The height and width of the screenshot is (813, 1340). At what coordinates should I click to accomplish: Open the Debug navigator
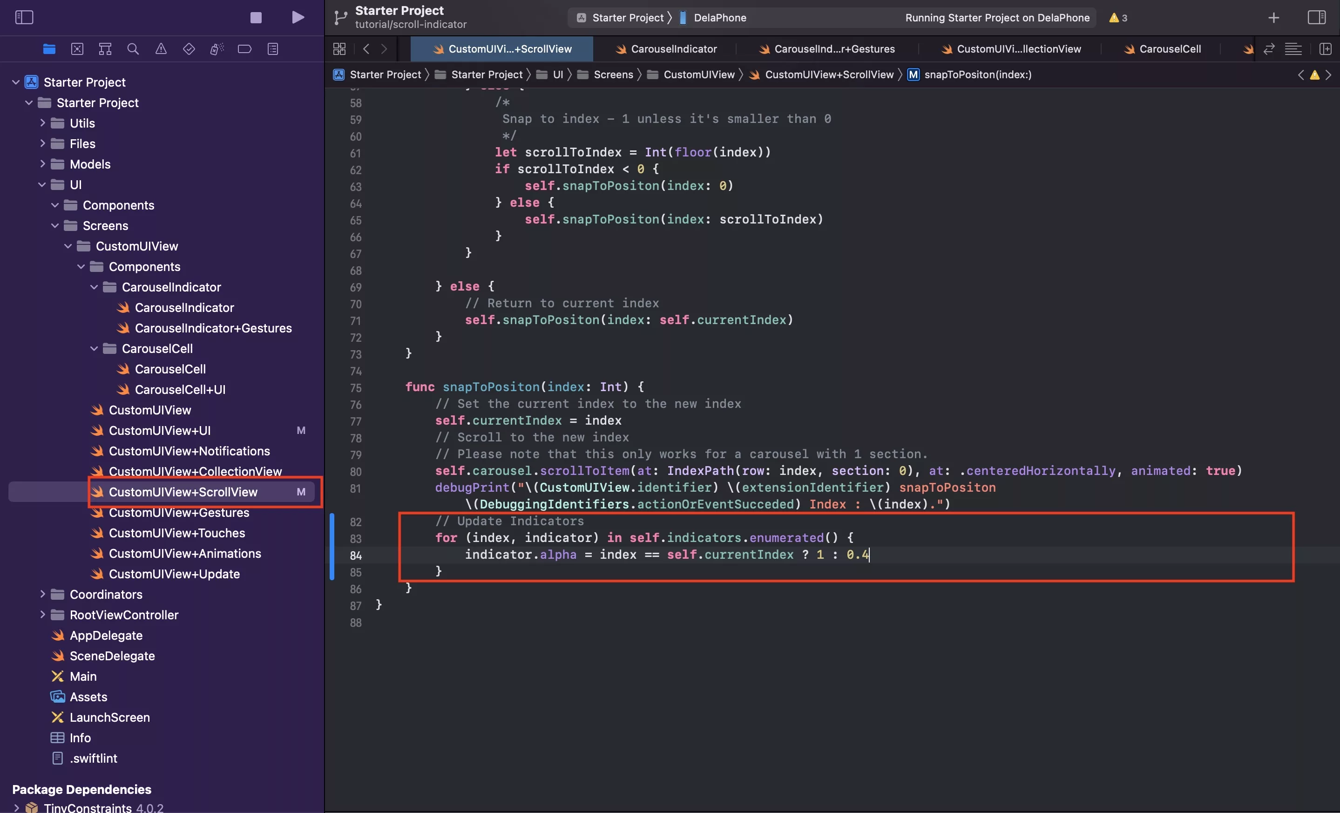217,49
